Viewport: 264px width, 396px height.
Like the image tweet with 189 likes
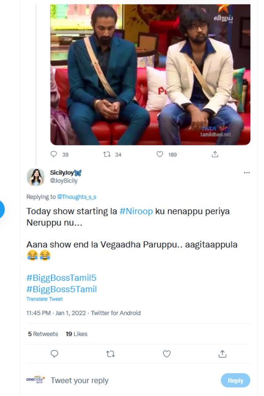tap(160, 154)
